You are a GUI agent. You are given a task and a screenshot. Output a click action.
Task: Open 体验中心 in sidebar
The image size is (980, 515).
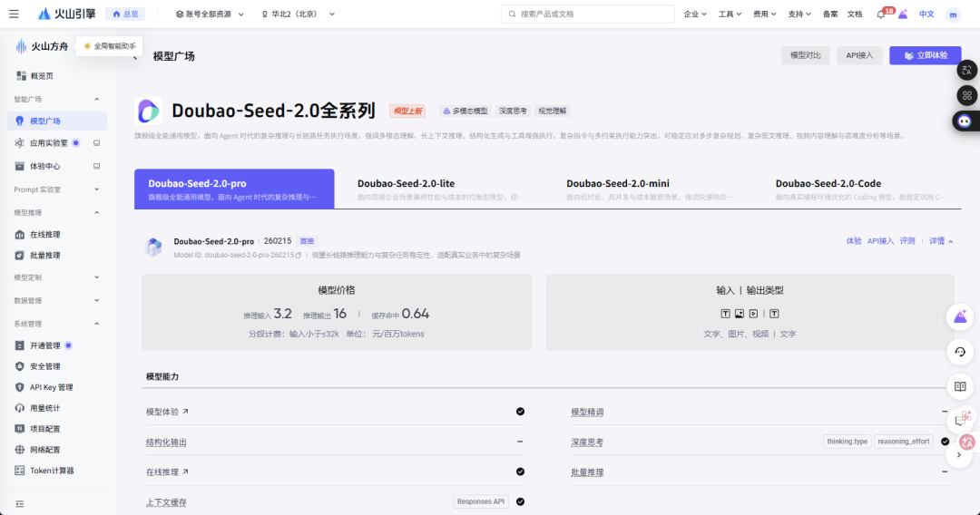[x=45, y=166]
